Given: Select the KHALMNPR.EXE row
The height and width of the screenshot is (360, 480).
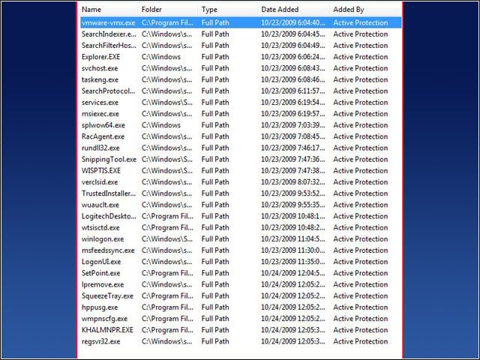Looking at the screenshot, I should (241, 330).
